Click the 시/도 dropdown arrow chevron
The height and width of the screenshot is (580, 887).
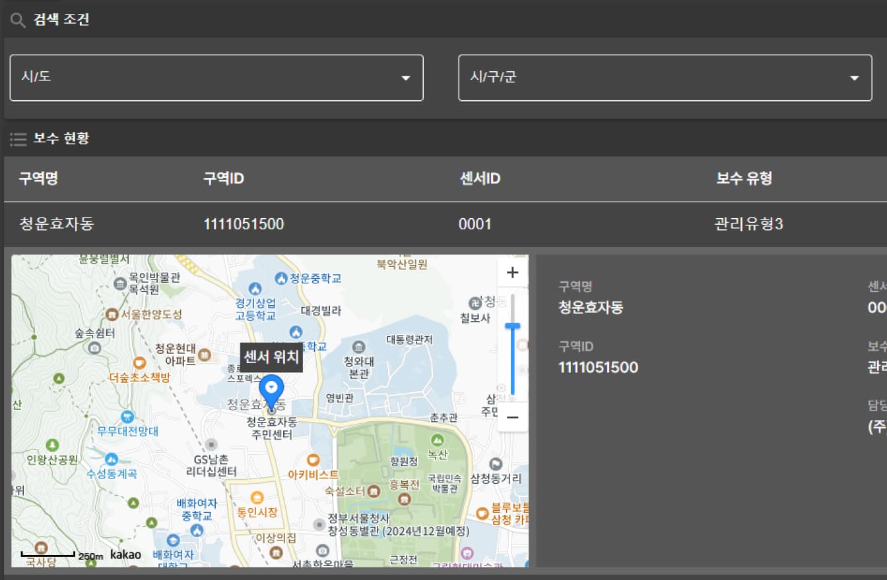coord(405,78)
